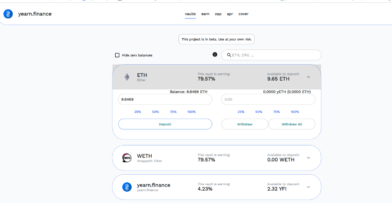Focus the withdraw amount field
Screen dimensions: 392x203
click(x=268, y=99)
